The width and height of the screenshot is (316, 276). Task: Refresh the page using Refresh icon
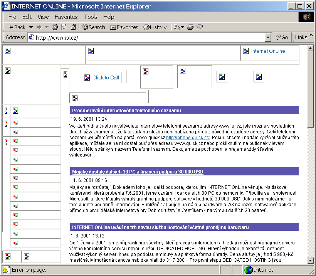(64, 27)
